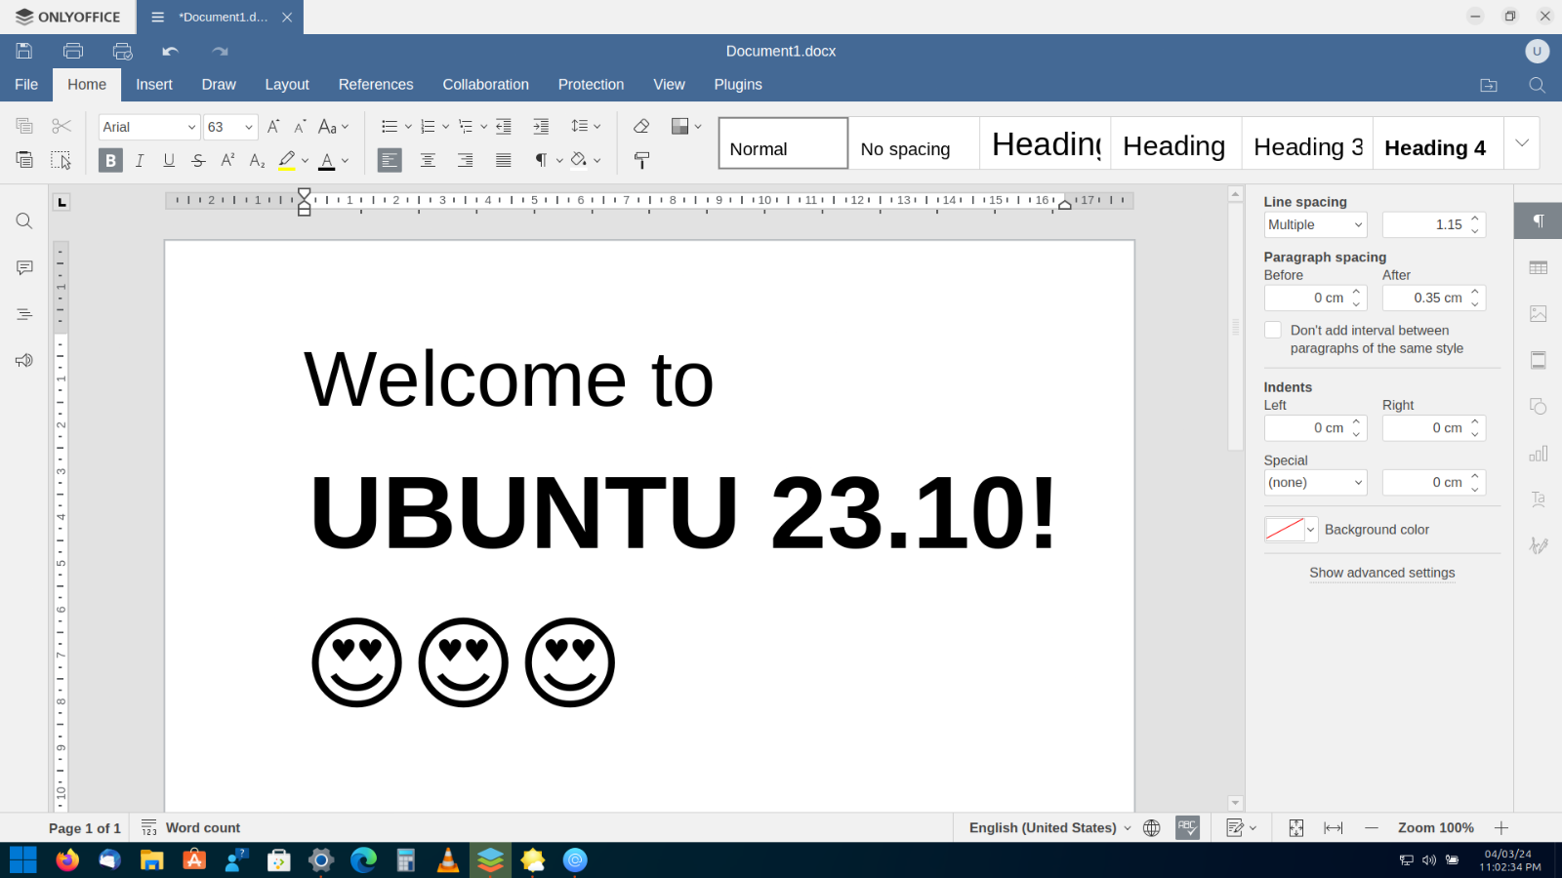Viewport: 1562px width, 878px height.
Task: Click the Copy style paint roller icon
Action: pyautogui.click(x=641, y=160)
